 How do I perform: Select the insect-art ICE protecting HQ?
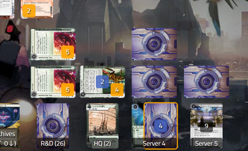[102, 82]
